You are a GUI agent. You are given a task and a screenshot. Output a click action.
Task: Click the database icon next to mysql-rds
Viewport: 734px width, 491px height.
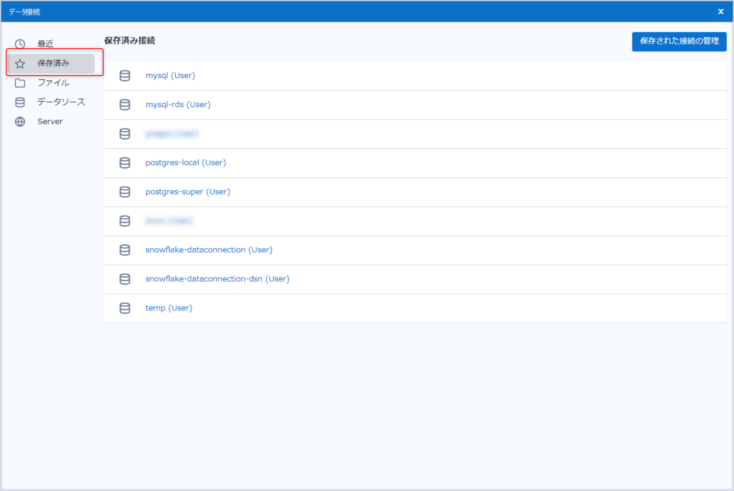[125, 104]
